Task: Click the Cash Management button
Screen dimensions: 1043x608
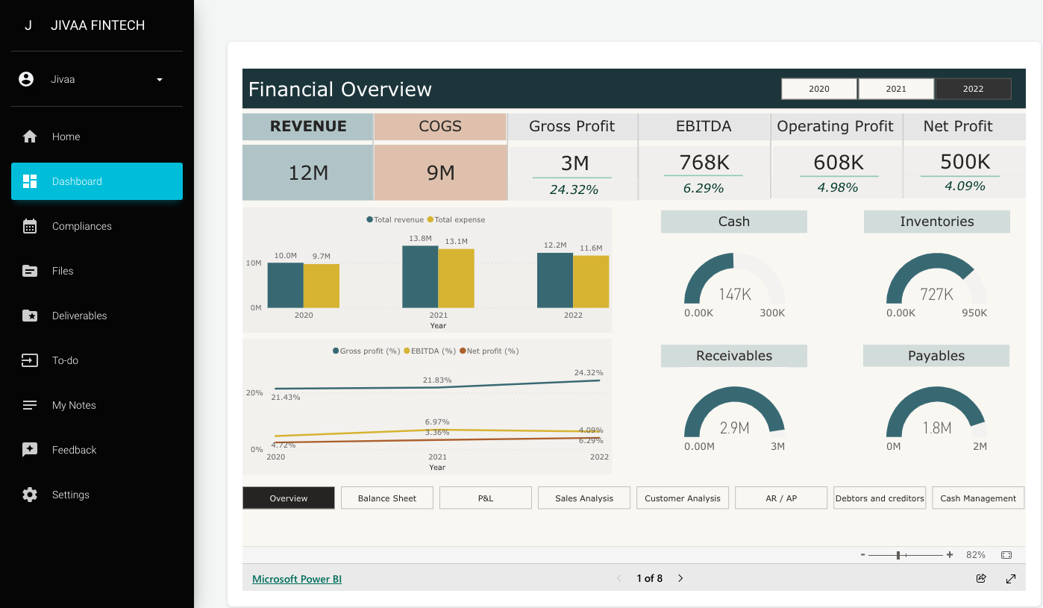Action: (977, 498)
